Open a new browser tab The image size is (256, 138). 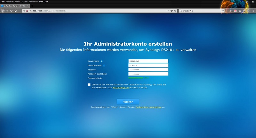tap(32, 6)
